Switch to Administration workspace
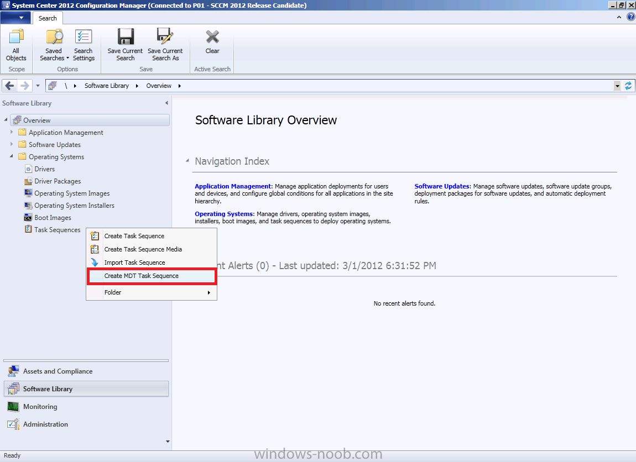 pyautogui.click(x=86, y=424)
